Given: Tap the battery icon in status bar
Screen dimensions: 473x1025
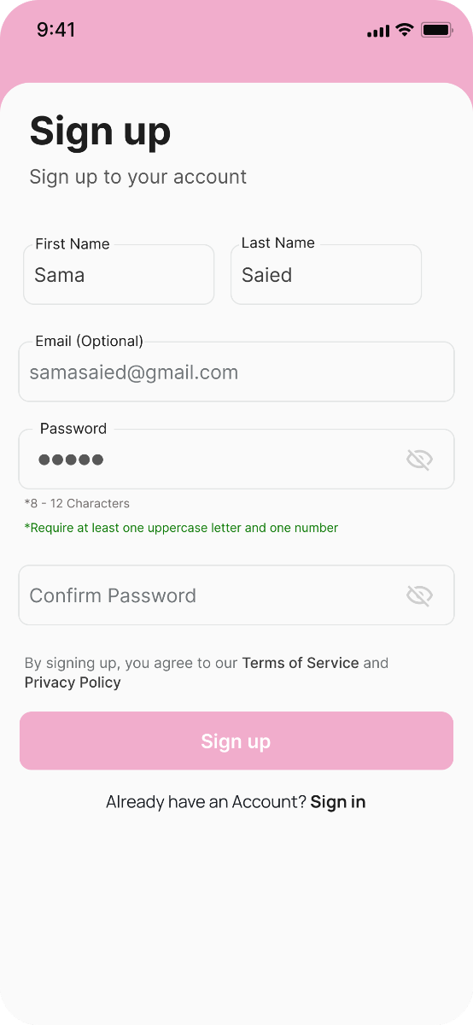Looking at the screenshot, I should coord(436,30).
